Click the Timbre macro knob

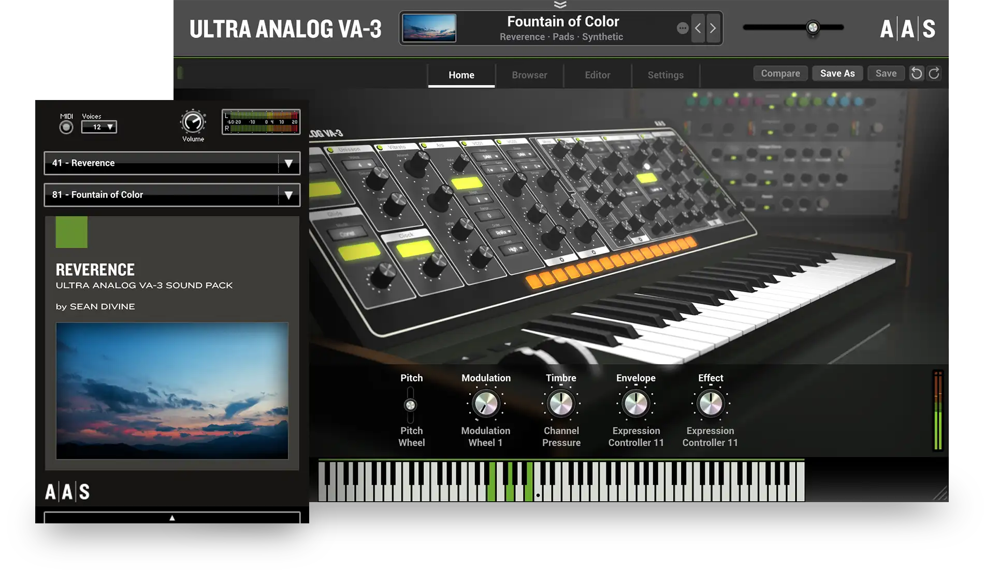pos(561,404)
